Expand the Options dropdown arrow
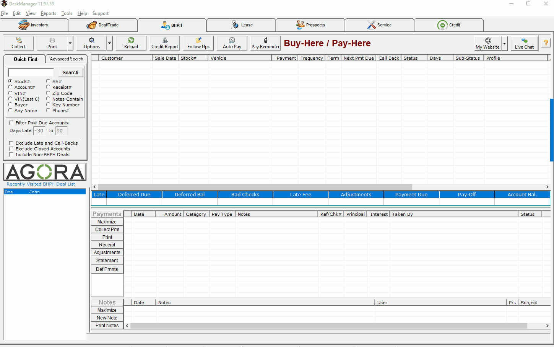 109,43
